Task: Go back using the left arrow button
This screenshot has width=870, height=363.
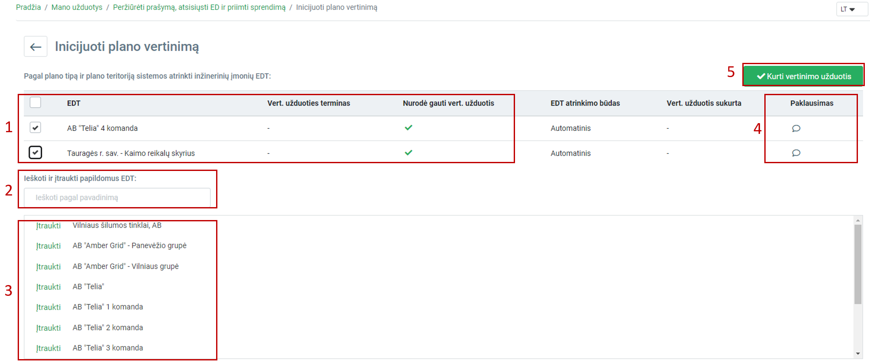Action: [x=35, y=47]
